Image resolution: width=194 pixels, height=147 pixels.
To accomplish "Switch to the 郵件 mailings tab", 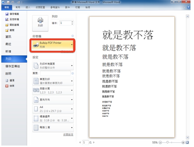I will 68,7.
